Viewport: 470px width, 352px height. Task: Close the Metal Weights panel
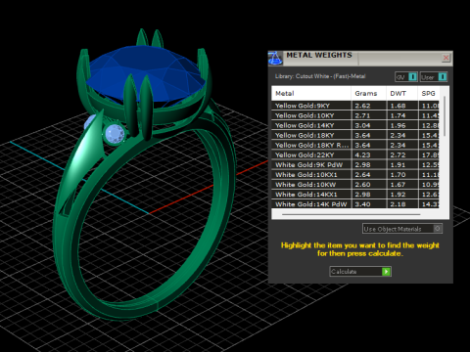446,58
